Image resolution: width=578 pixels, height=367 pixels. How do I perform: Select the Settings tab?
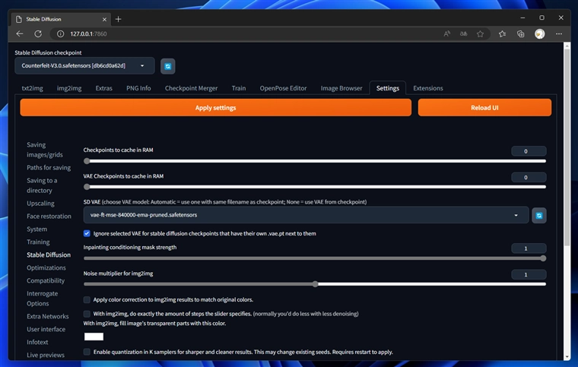click(x=388, y=88)
